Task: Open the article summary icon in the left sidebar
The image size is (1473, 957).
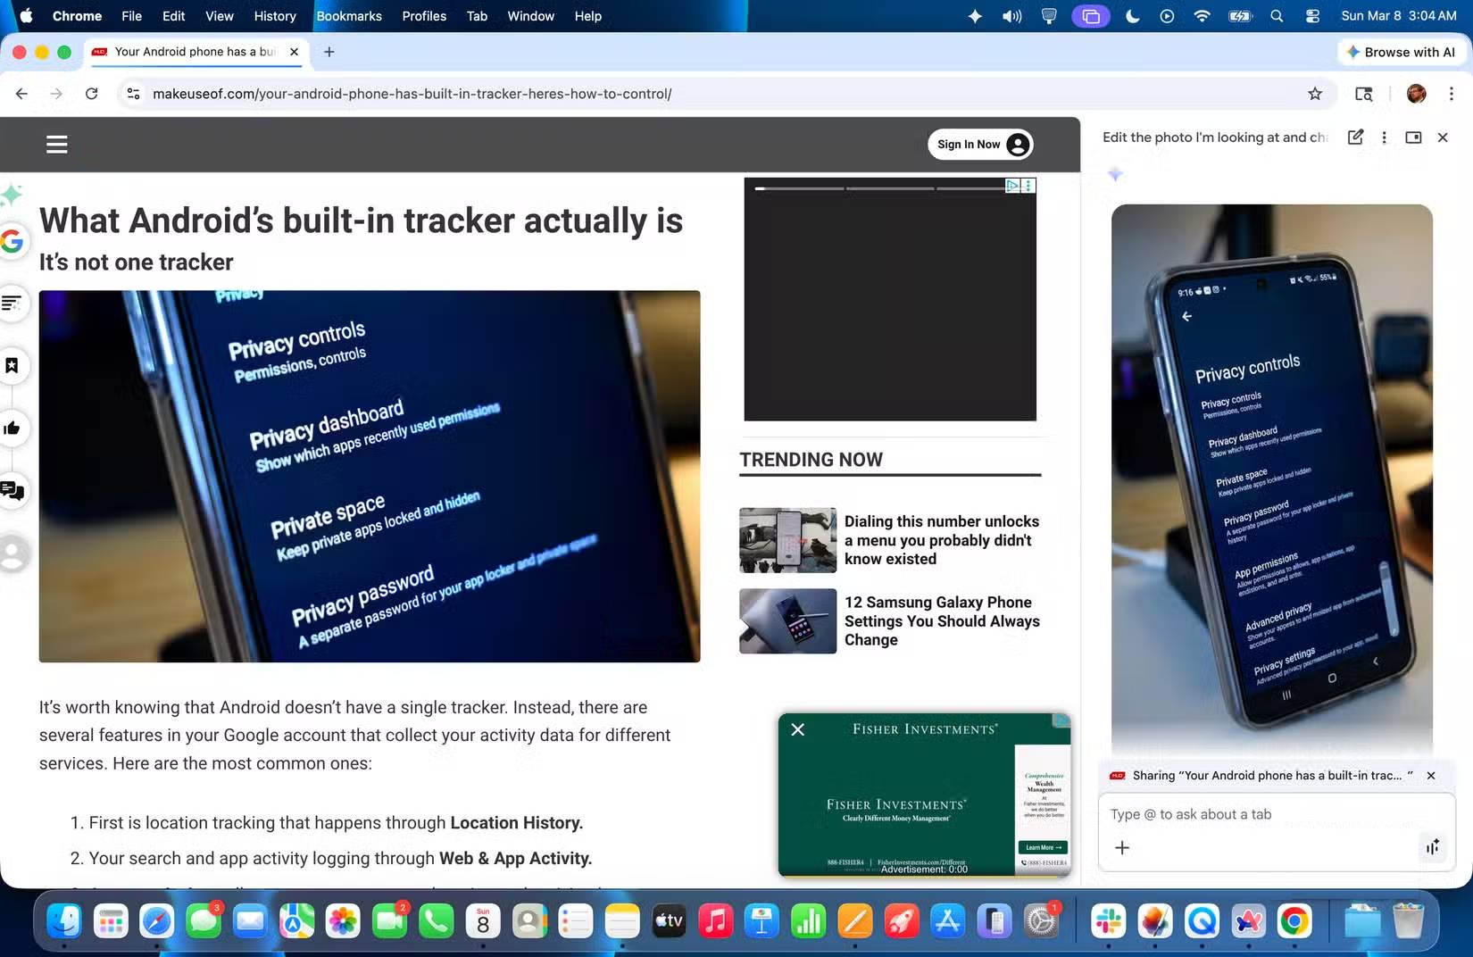Action: tap(13, 304)
